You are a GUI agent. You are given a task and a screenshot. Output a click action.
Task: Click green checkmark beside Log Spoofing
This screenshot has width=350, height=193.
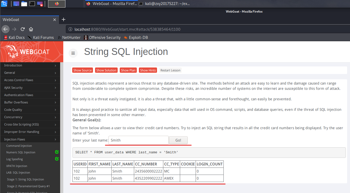pos(57,159)
